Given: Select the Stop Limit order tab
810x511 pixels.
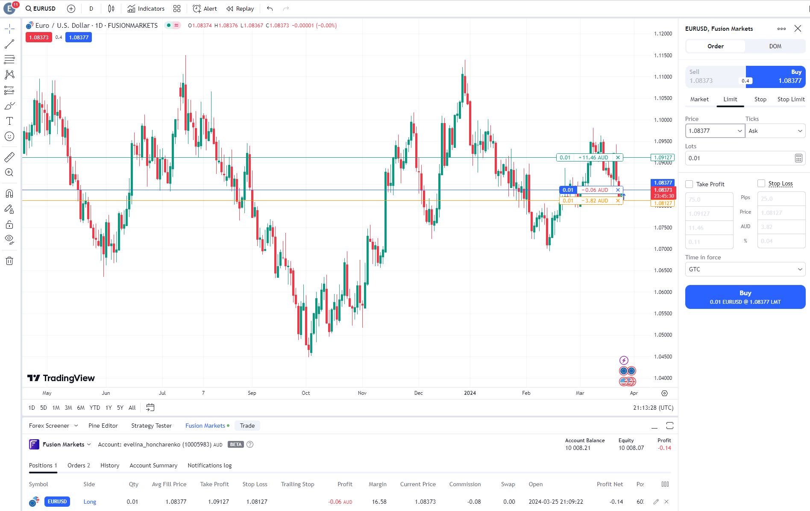Looking at the screenshot, I should (x=791, y=99).
